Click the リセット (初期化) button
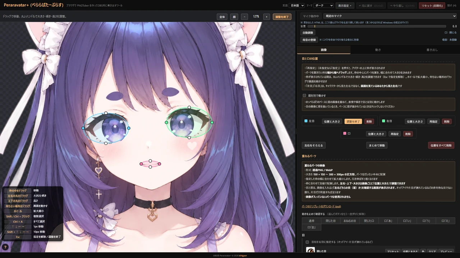 tap(432, 5)
